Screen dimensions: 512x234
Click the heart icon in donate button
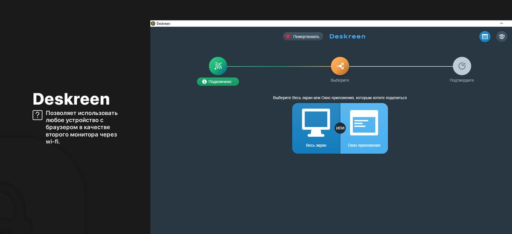point(288,37)
